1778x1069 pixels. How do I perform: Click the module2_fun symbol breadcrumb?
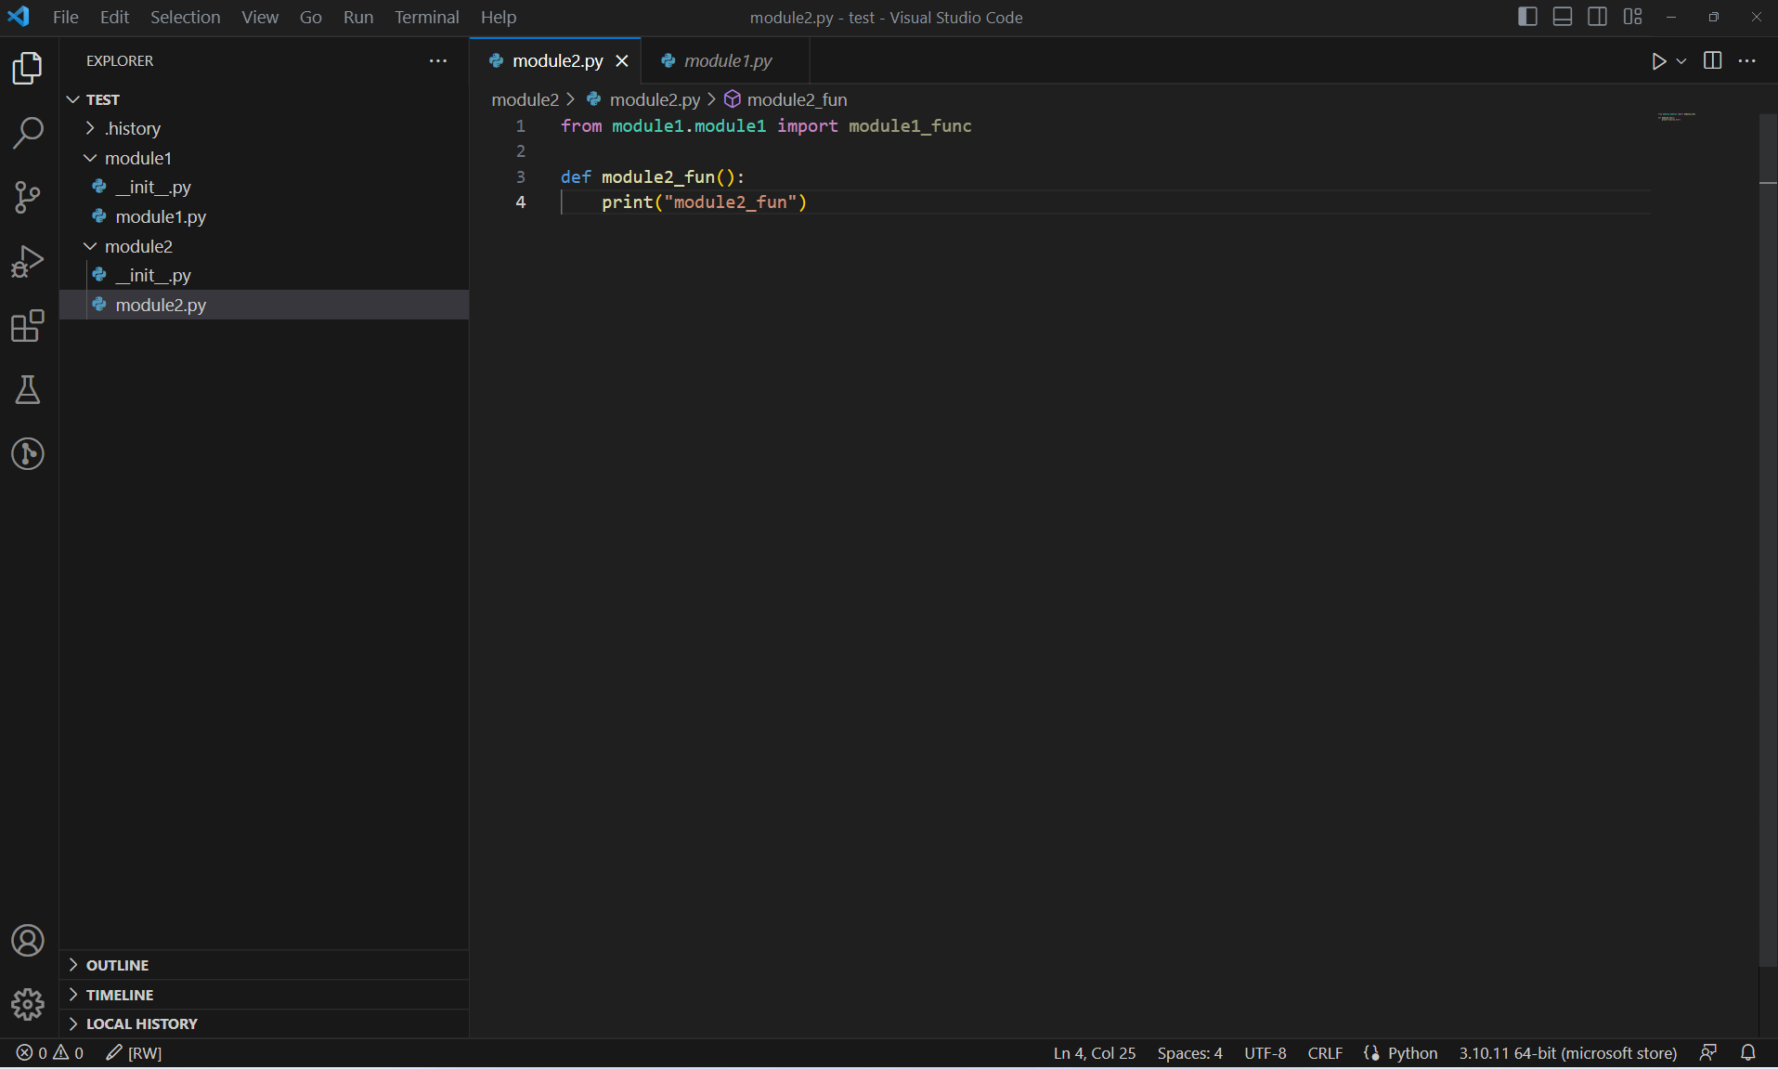tap(786, 99)
